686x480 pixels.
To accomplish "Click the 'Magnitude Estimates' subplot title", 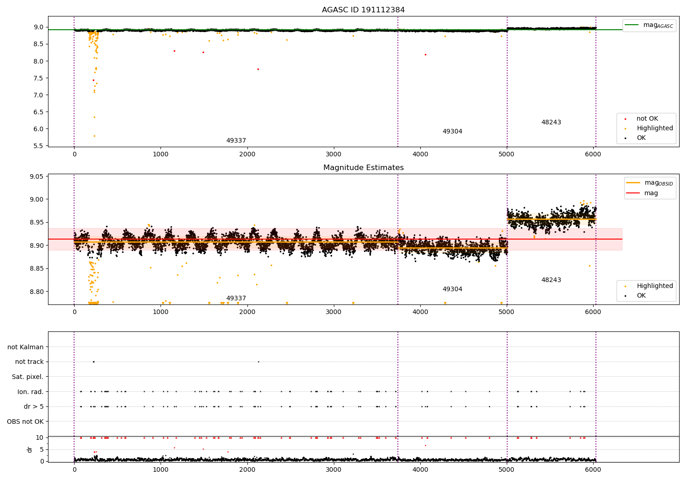I will pos(363,168).
